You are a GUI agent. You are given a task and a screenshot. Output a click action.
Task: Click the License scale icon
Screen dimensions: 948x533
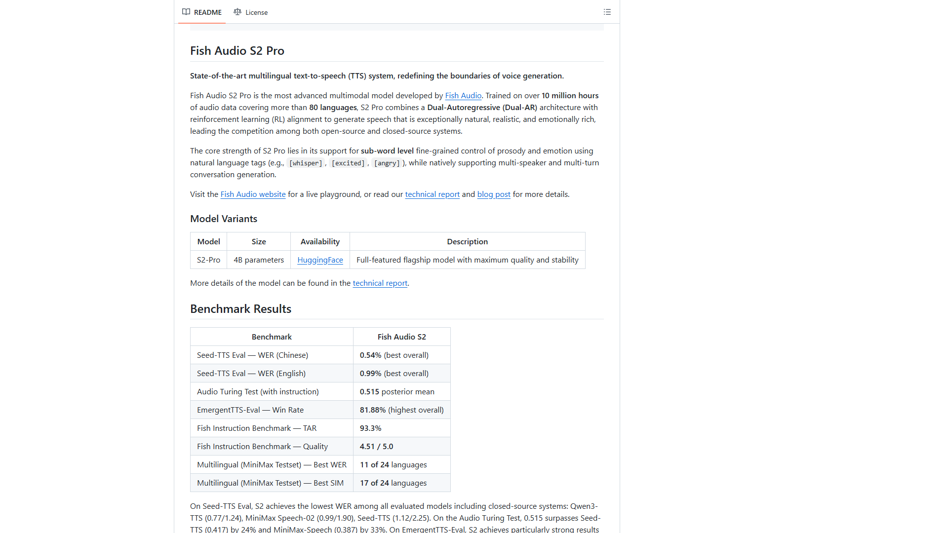(x=237, y=12)
